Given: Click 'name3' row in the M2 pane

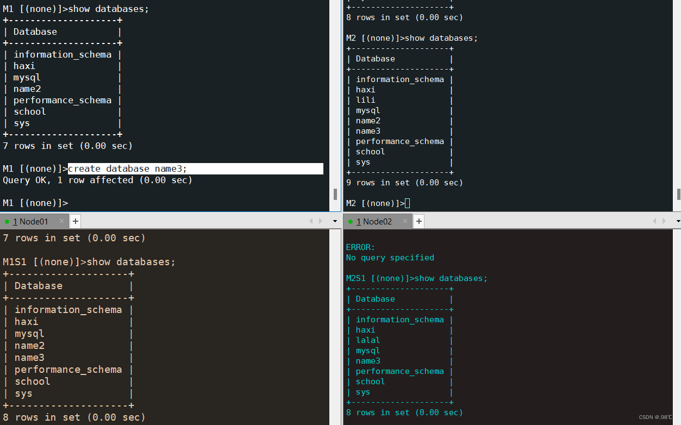Looking at the screenshot, I should (x=368, y=131).
